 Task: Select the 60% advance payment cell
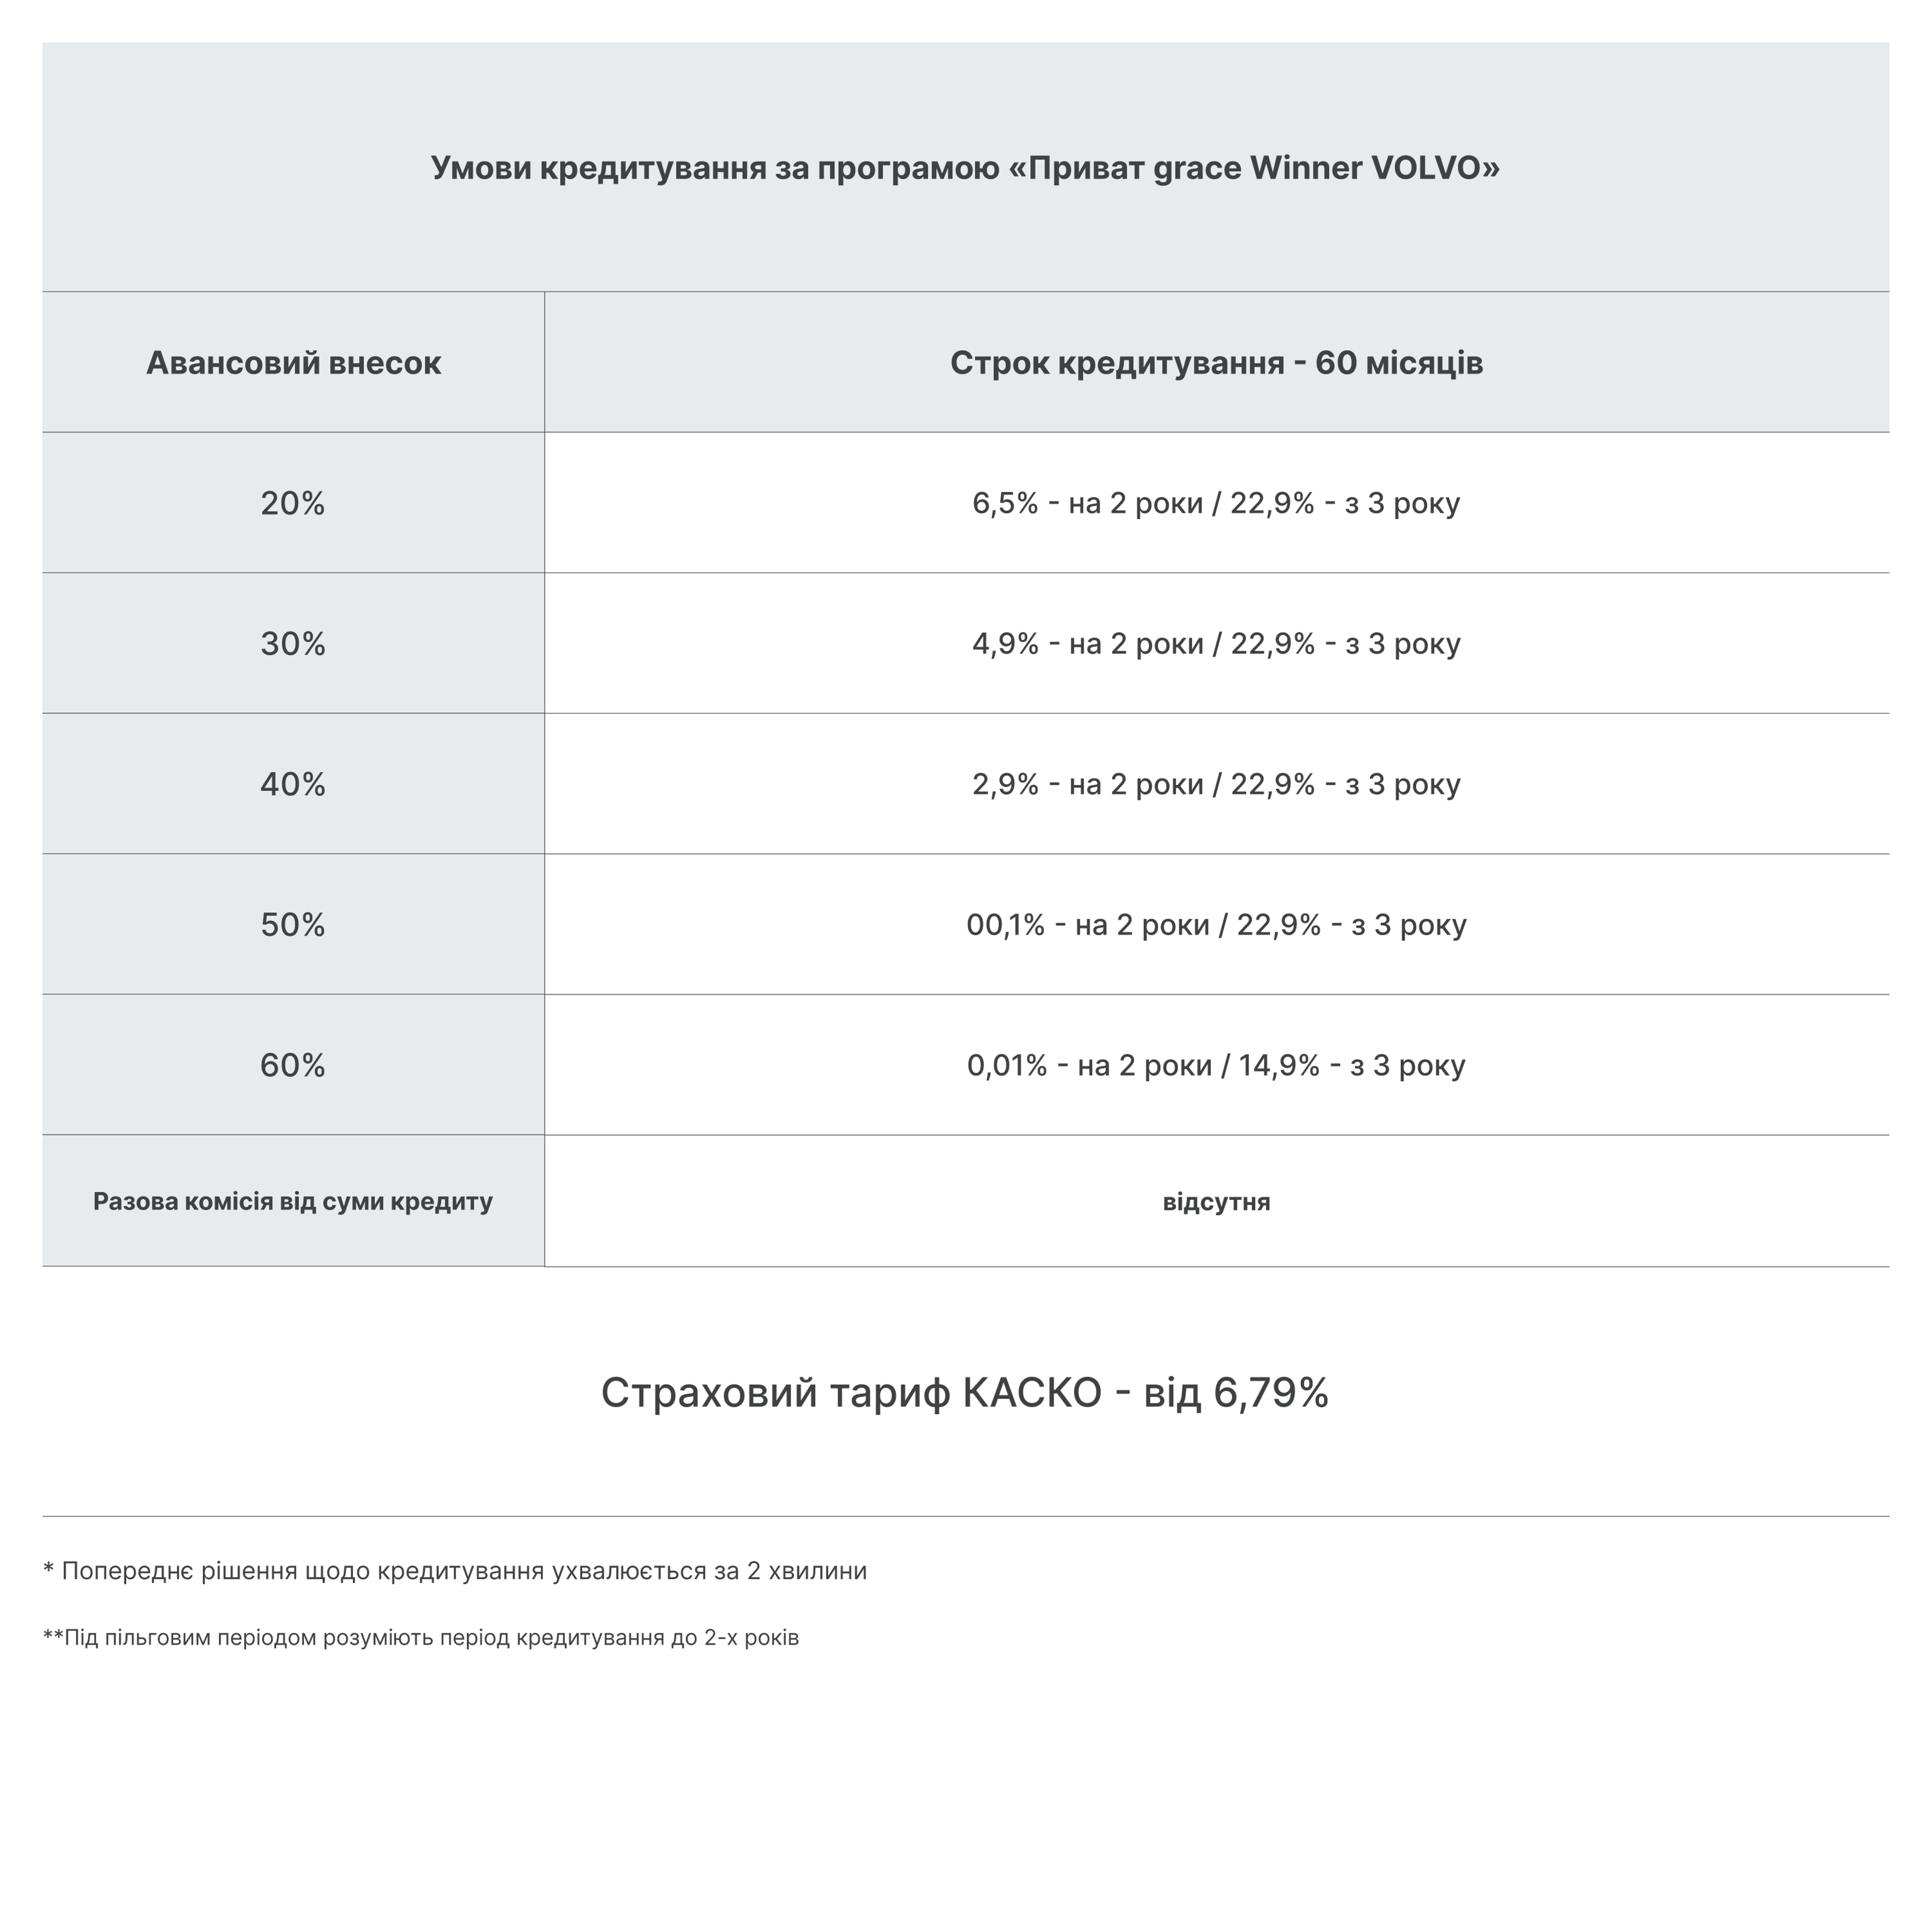point(293,1065)
